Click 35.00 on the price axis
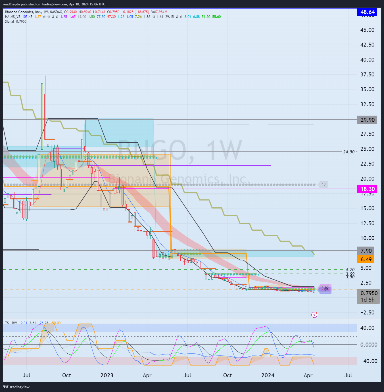The image size is (384, 392). (368, 89)
